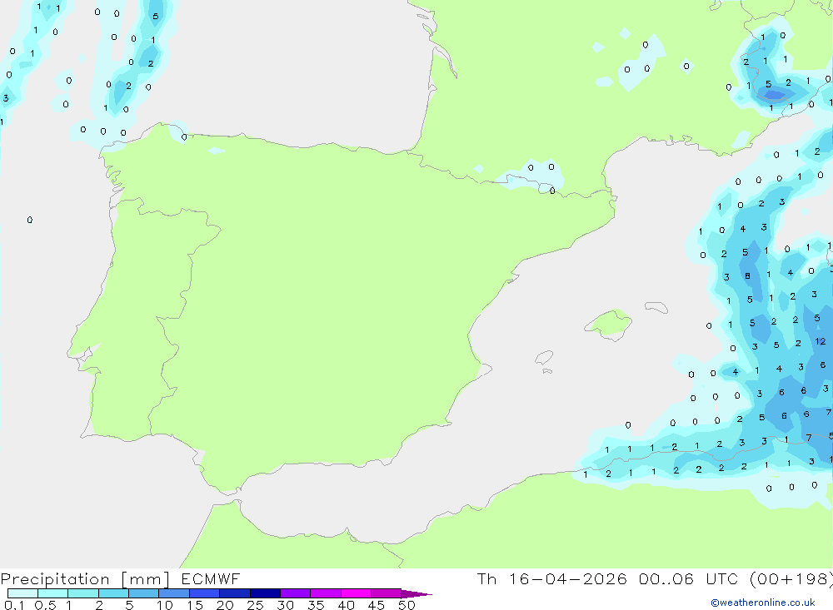The width and height of the screenshot is (833, 610).
Task: Click the legend label "0.5"
Action: click(45, 605)
